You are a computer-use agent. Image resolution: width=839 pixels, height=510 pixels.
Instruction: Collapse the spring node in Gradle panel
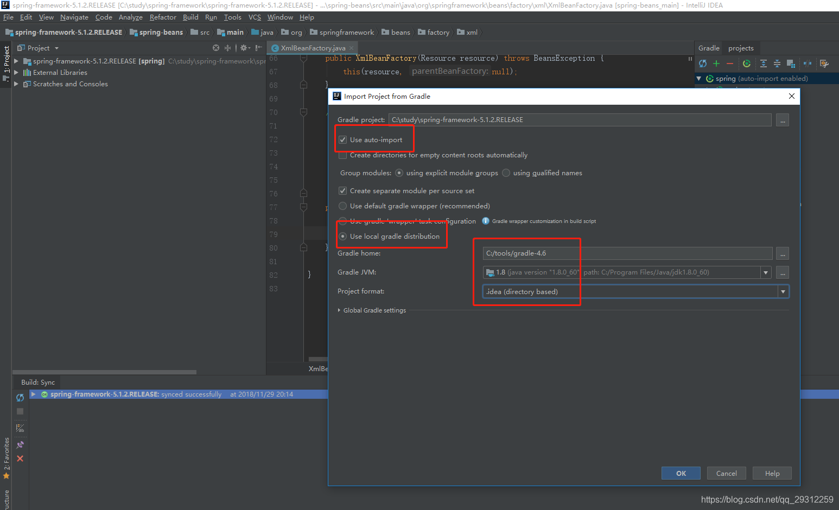click(699, 79)
